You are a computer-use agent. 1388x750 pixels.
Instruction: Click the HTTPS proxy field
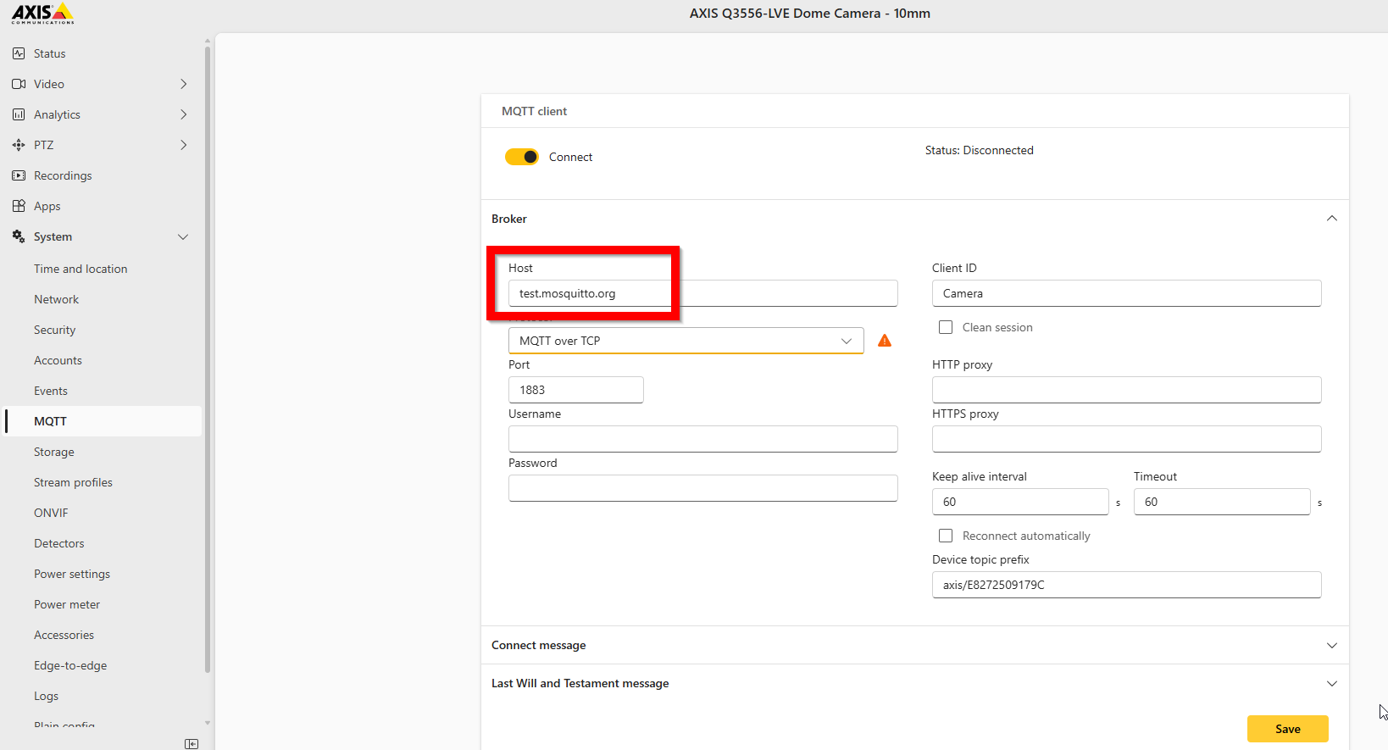[1127, 439]
